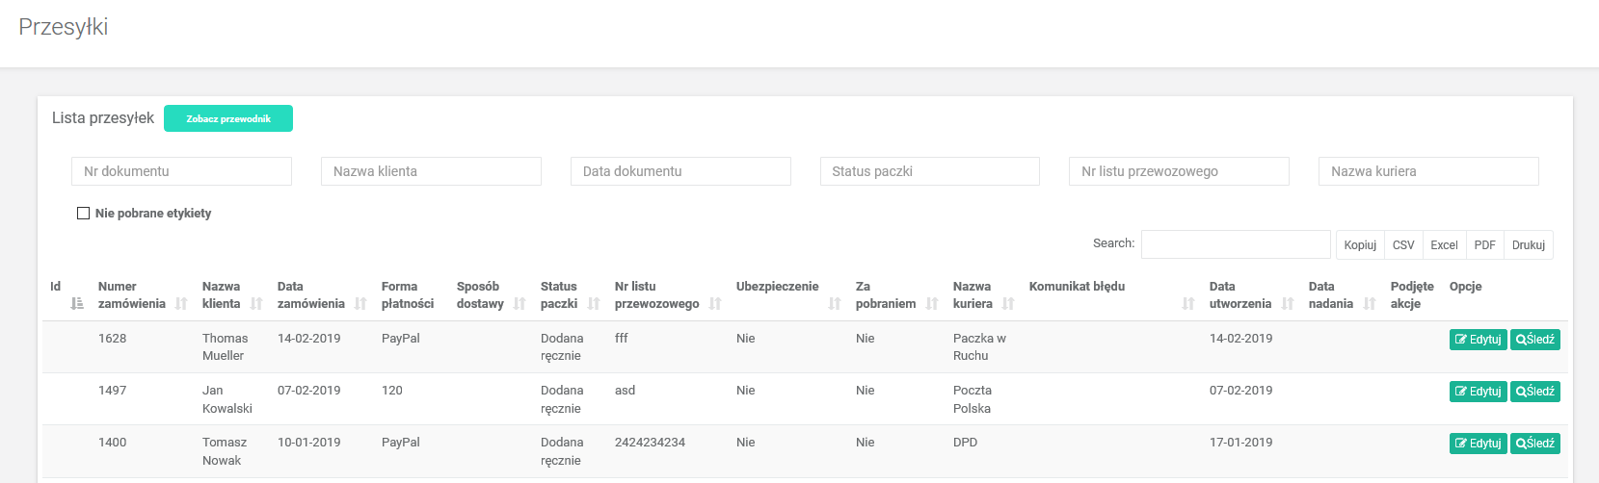Click the PDF export button
Screen dimensions: 1599x483
(x=1484, y=245)
